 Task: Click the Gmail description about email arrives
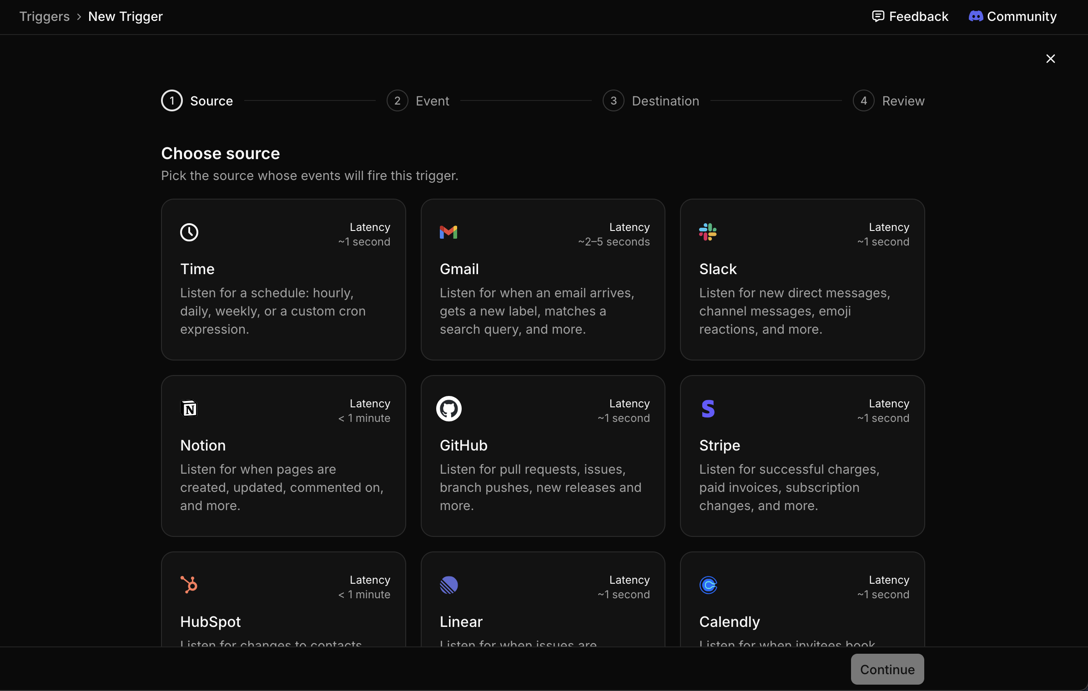coord(537,311)
